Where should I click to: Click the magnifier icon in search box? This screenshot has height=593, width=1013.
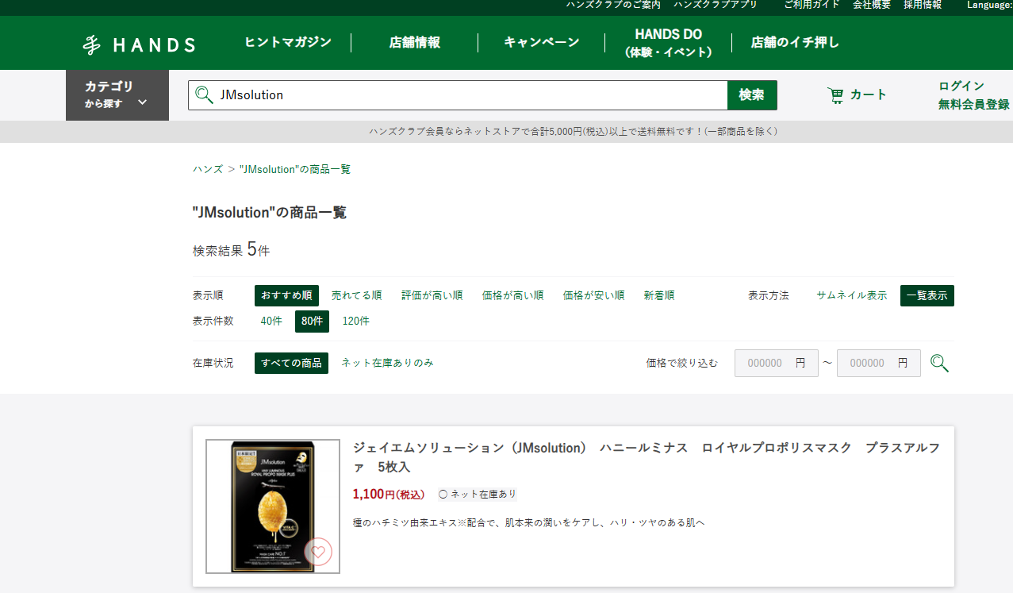click(x=205, y=95)
